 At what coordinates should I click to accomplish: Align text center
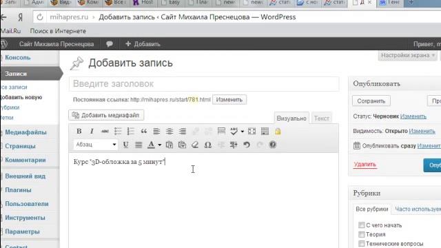click(170, 131)
